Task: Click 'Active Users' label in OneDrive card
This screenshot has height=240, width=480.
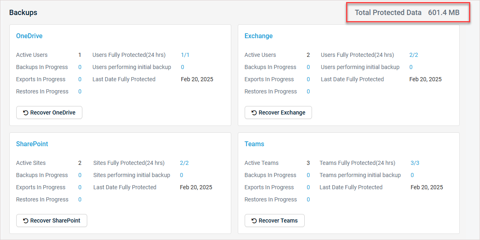Action: 32,55
